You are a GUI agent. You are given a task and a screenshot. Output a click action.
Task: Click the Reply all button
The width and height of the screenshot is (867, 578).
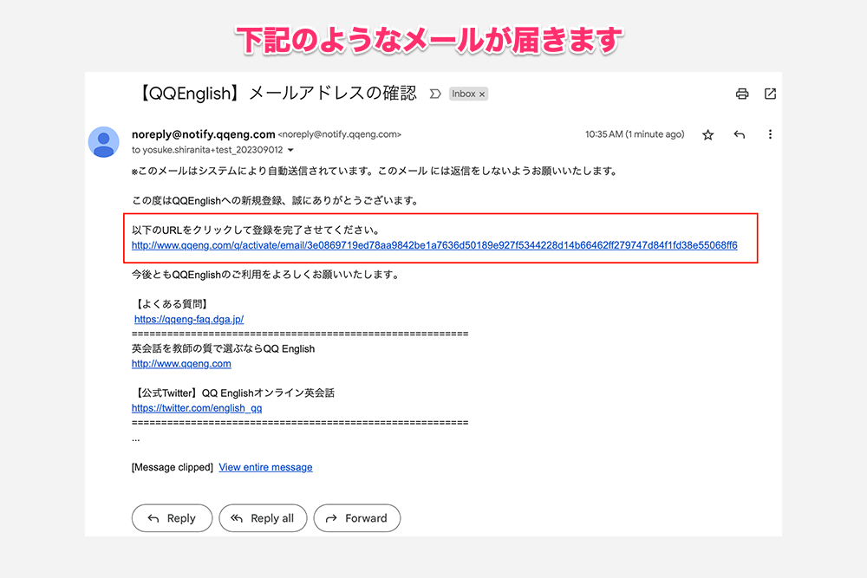pyautogui.click(x=263, y=518)
